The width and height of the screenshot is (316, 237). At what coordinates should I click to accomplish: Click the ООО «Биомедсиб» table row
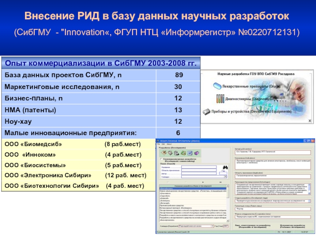click(79, 144)
